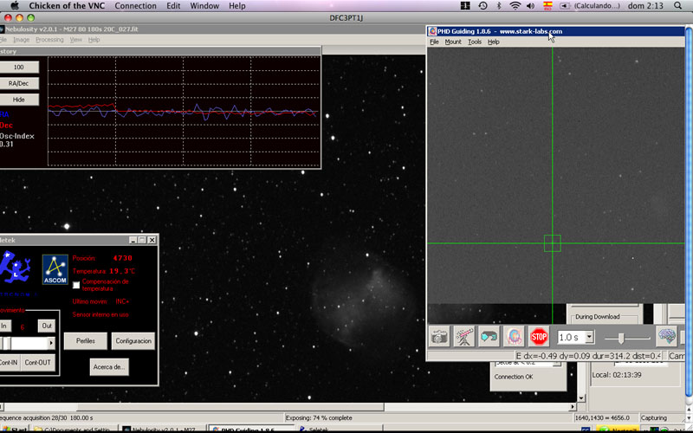Click the Perfiles button
693x433 pixels.
tap(85, 341)
